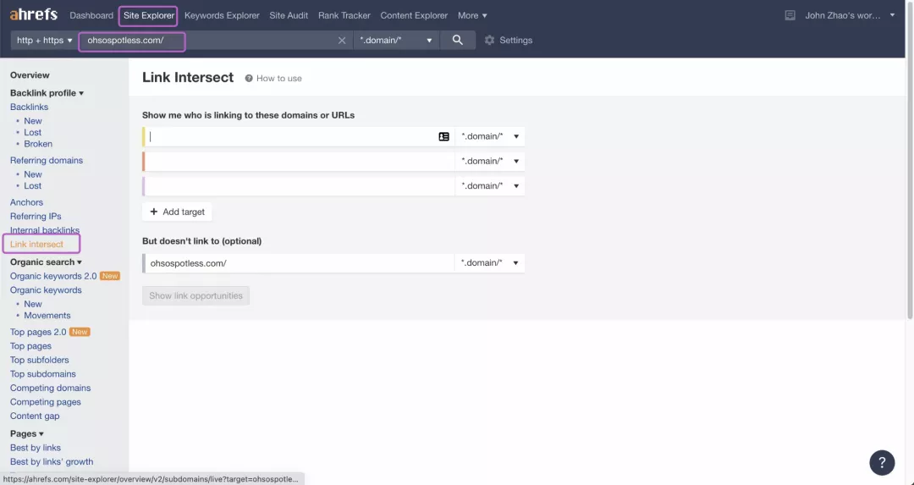Image resolution: width=914 pixels, height=485 pixels.
Task: Click the 'But doesn't link to' input field
Action: (x=299, y=263)
